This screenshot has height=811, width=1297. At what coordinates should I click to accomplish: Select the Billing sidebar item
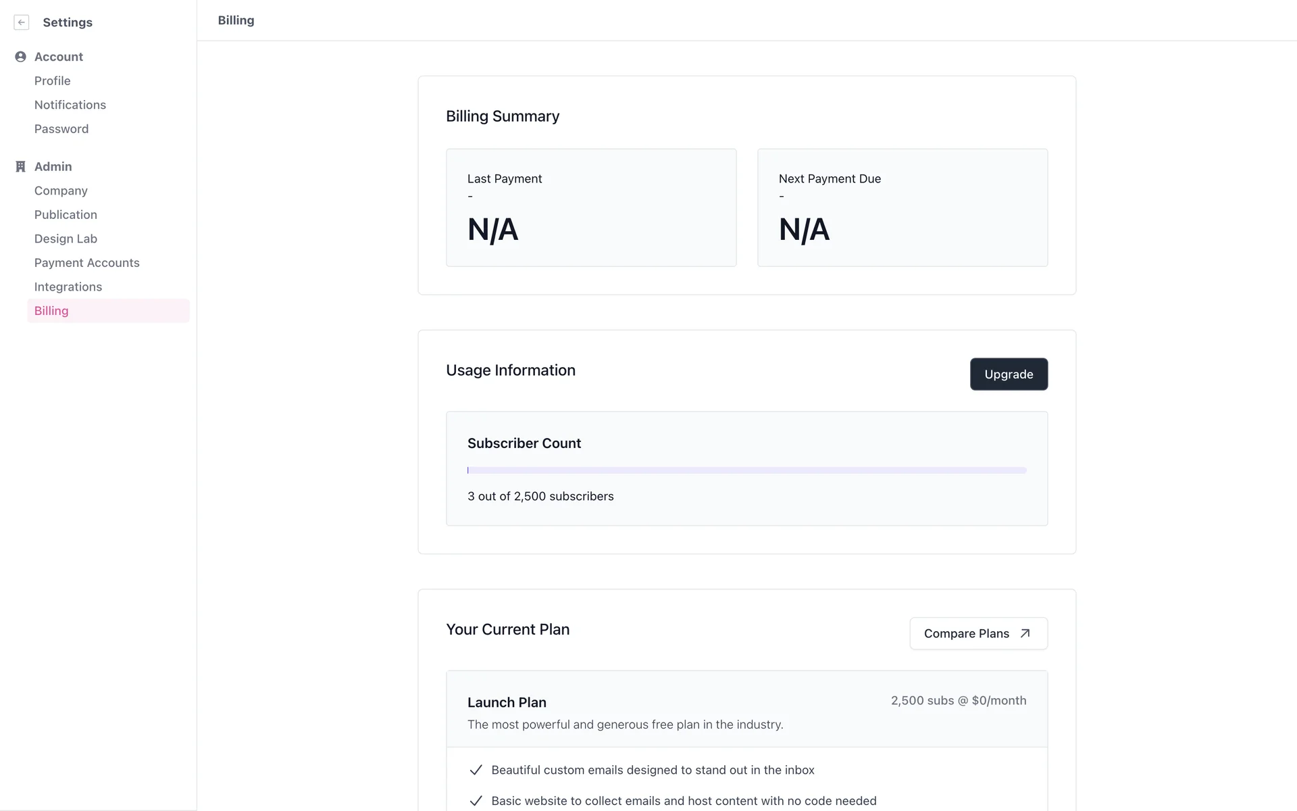coord(51,311)
